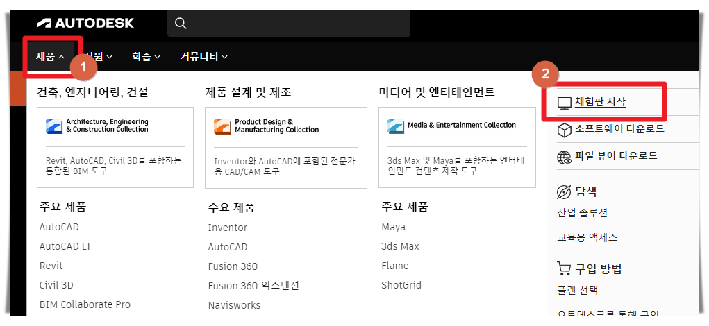Open 교육용 액세스 link
Image resolution: width=709 pixels, height=326 pixels.
tap(587, 237)
